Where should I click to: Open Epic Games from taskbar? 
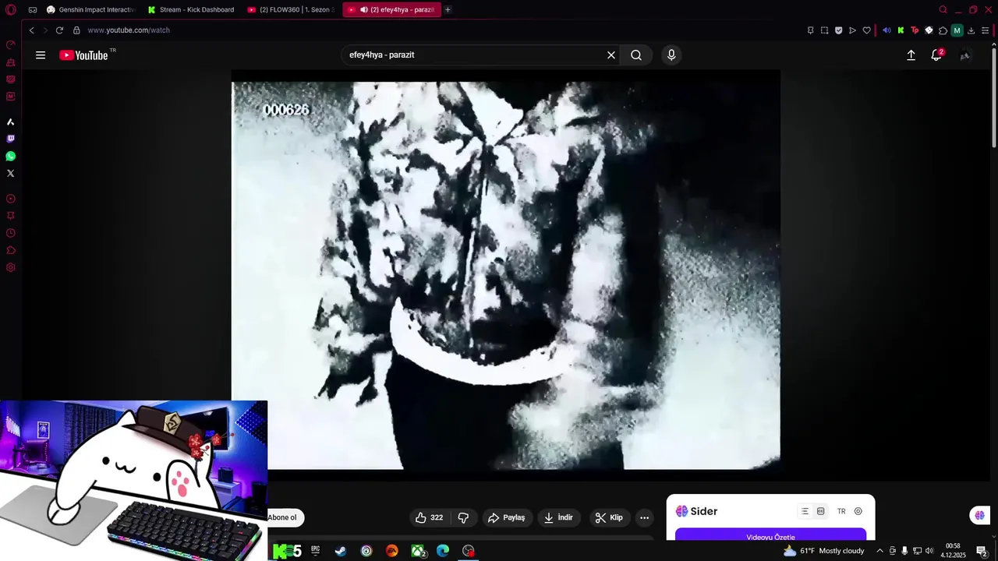coord(315,551)
